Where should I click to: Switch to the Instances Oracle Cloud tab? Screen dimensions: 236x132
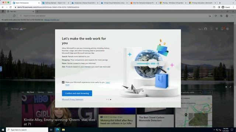pyautogui.click(x=85, y=3)
